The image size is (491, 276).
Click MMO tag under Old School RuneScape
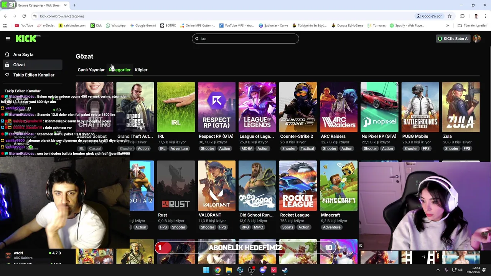[259, 227]
